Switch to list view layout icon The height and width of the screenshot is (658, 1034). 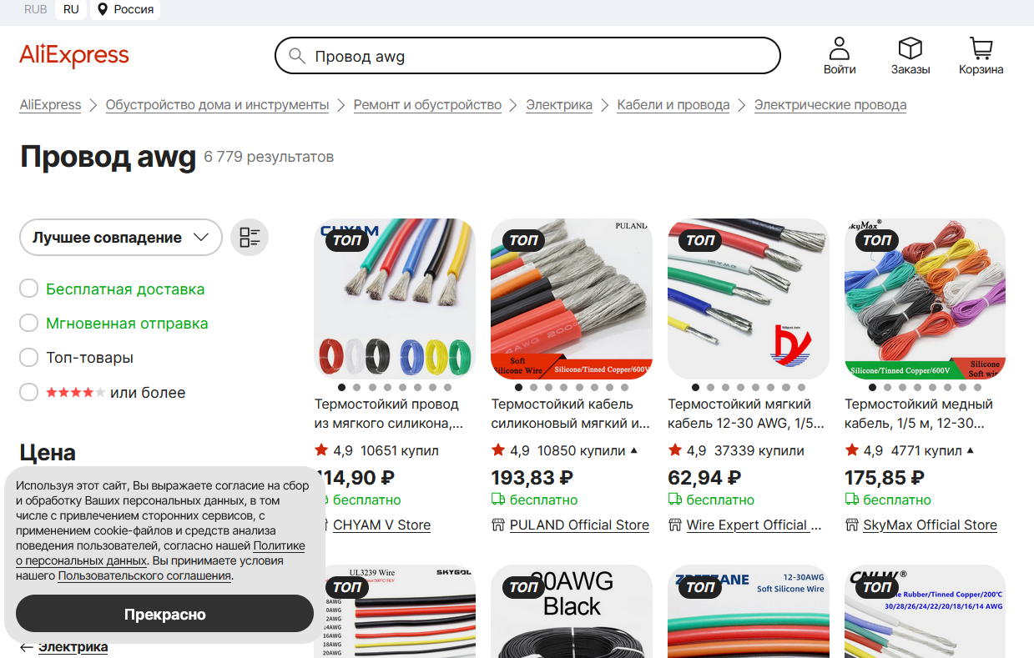tap(250, 238)
